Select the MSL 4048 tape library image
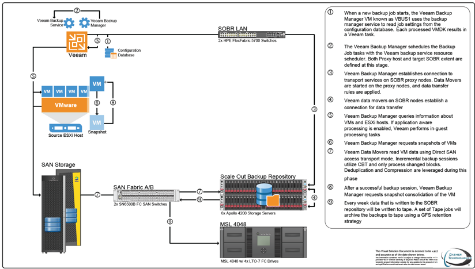This screenshot has width=475, height=269. (x=263, y=242)
